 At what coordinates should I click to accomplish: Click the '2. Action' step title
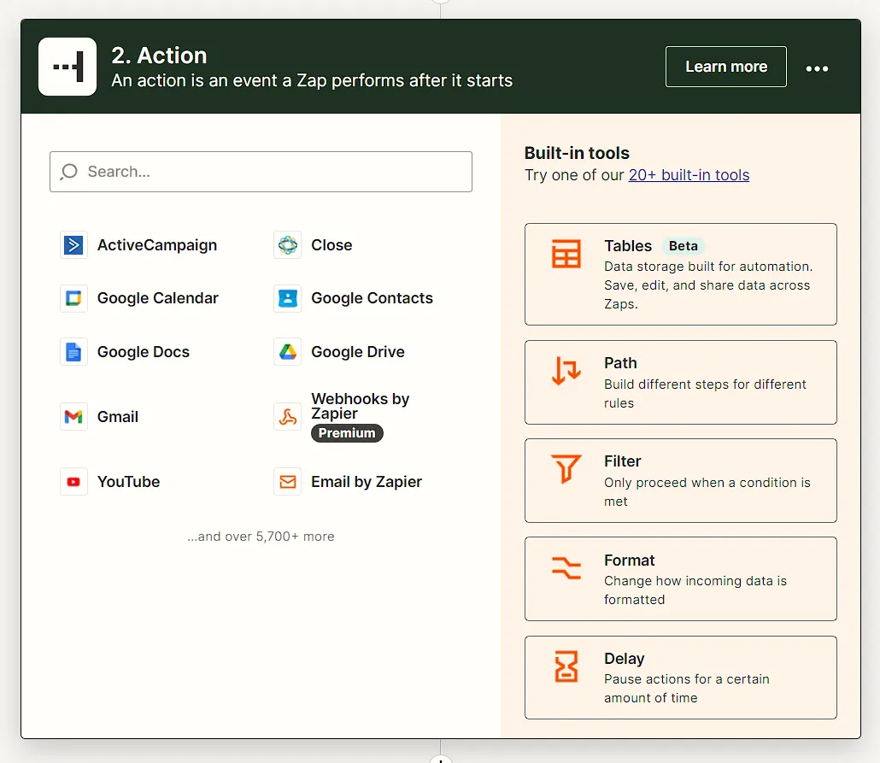159,56
